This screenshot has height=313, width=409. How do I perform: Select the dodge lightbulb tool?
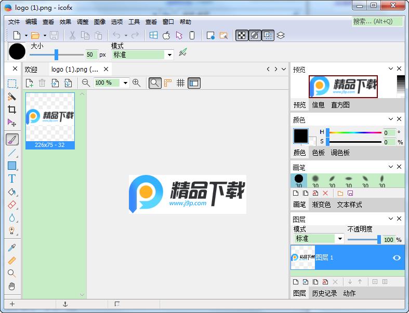[12, 230]
